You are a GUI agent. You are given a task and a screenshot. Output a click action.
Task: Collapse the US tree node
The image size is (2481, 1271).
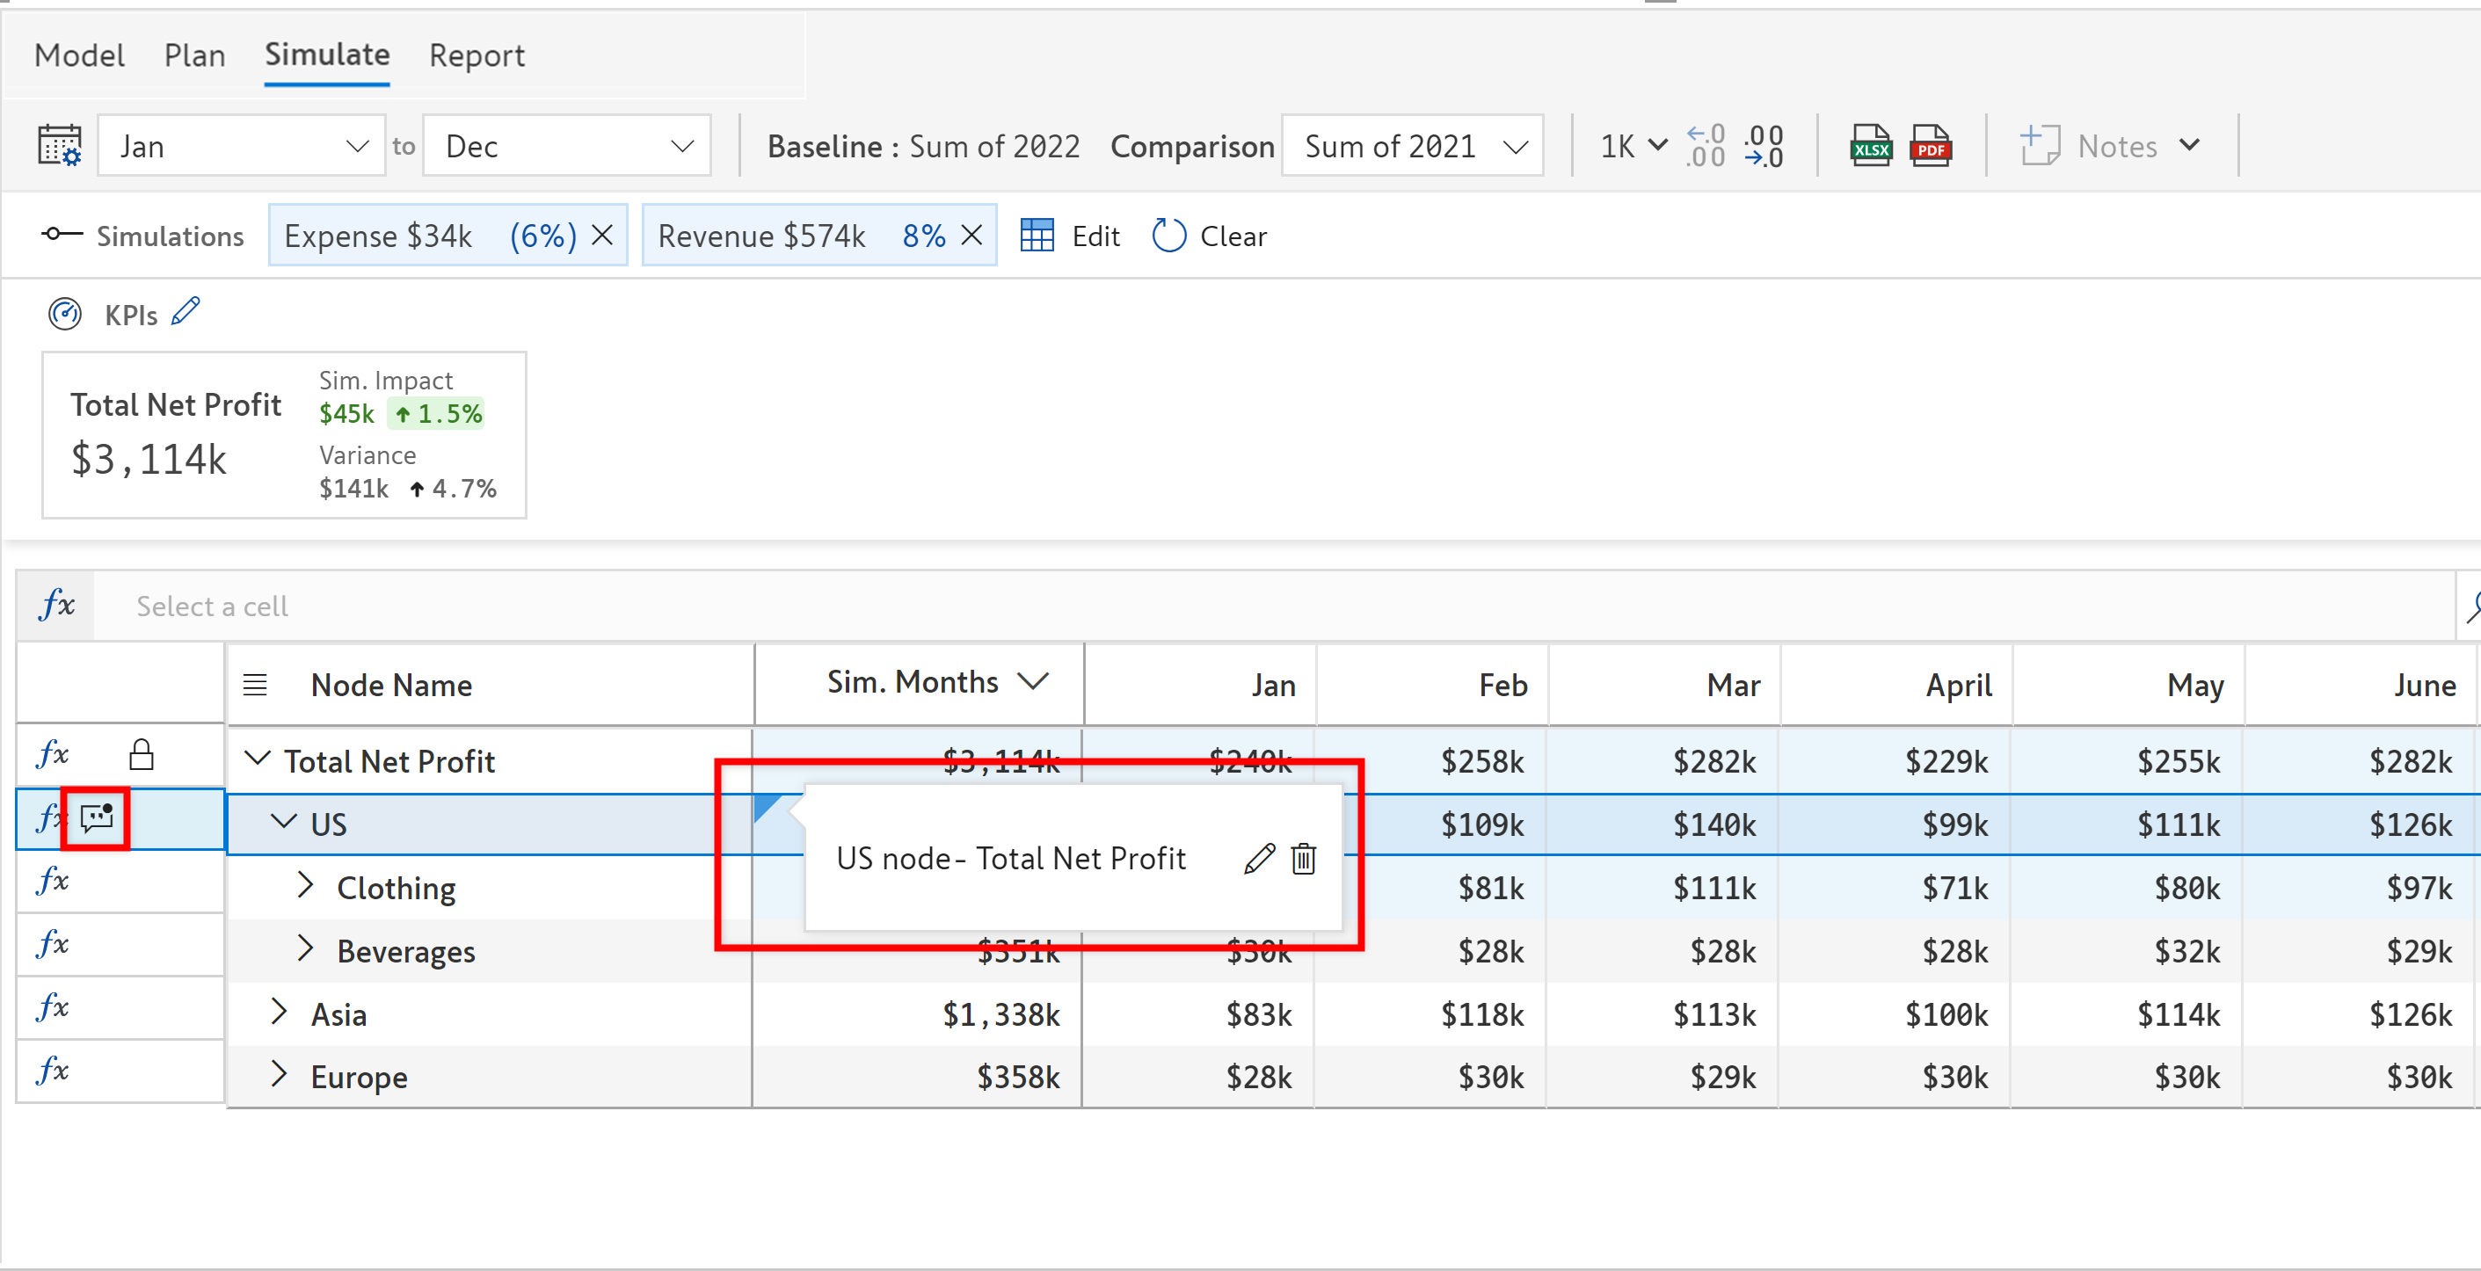283,823
